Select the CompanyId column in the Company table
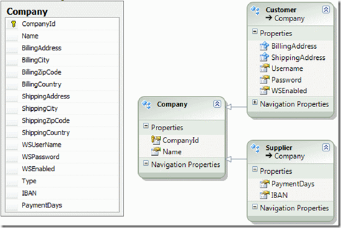Image resolution: width=341 pixels, height=228 pixels. tap(62, 24)
